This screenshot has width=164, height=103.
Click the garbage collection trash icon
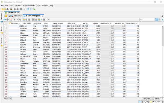(x=163, y=102)
